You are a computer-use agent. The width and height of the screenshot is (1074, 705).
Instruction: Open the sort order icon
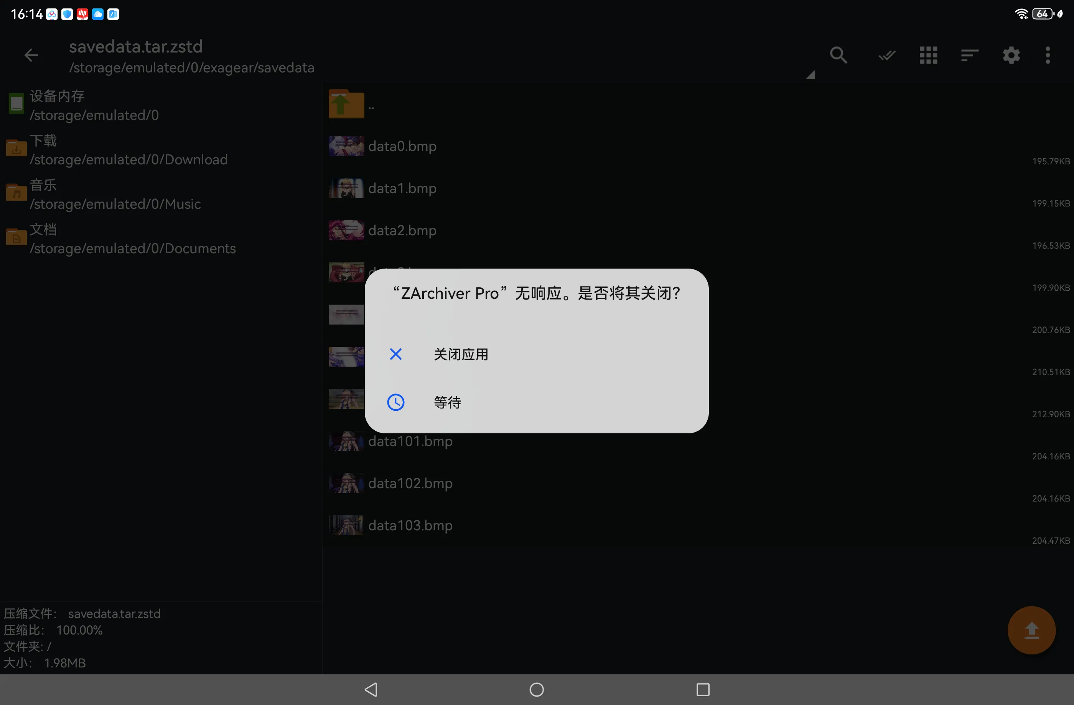pyautogui.click(x=969, y=56)
